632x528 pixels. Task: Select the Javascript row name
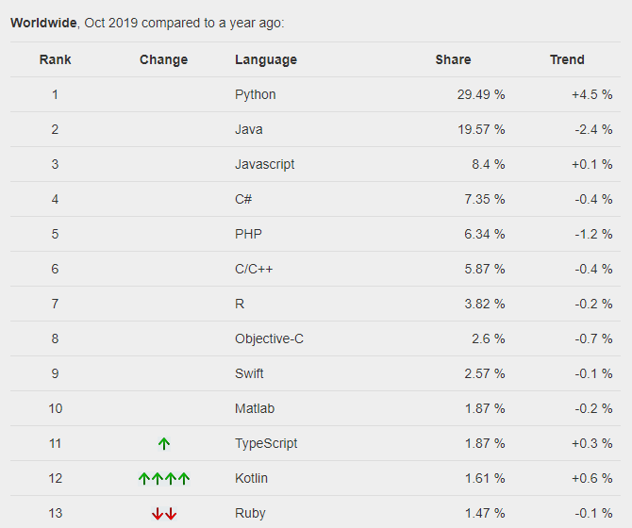pos(265,164)
